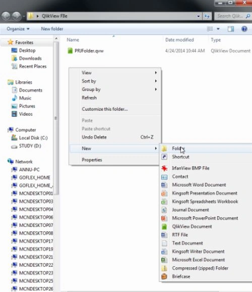
Task: Click the RTF File icon
Action: coord(164,235)
